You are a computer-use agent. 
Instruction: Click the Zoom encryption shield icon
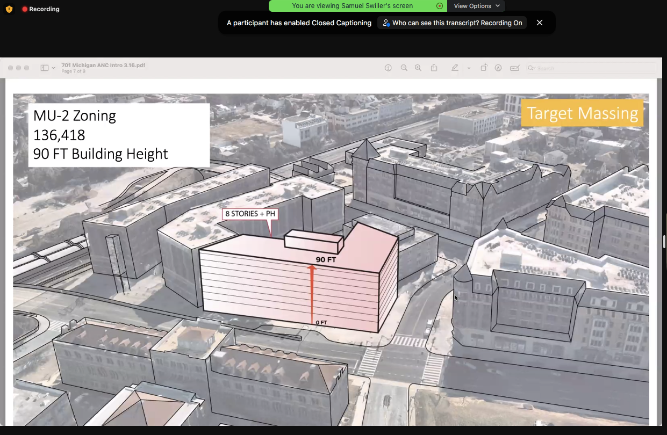(9, 9)
